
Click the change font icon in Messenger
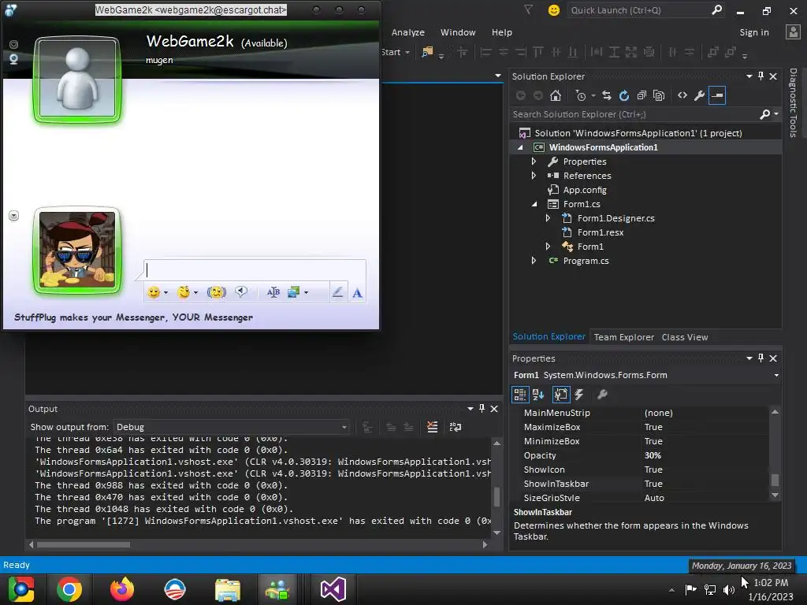273,292
